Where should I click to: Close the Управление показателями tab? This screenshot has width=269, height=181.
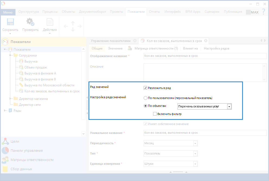click(x=135, y=41)
